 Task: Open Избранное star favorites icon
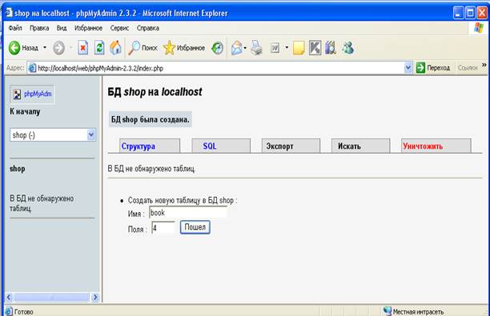(x=170, y=48)
